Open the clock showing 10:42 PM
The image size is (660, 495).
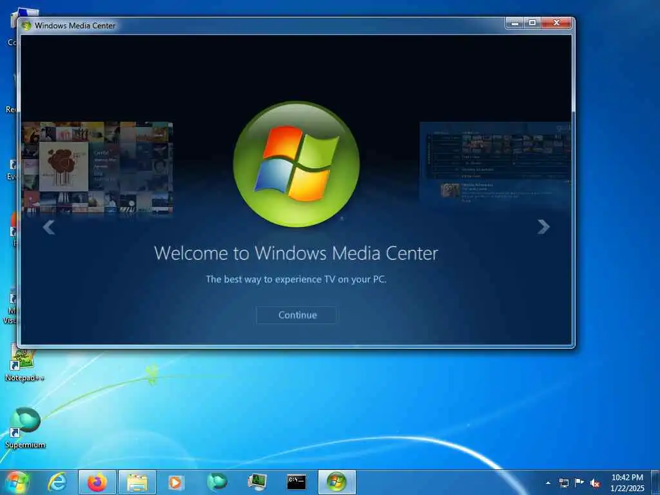pos(627,483)
